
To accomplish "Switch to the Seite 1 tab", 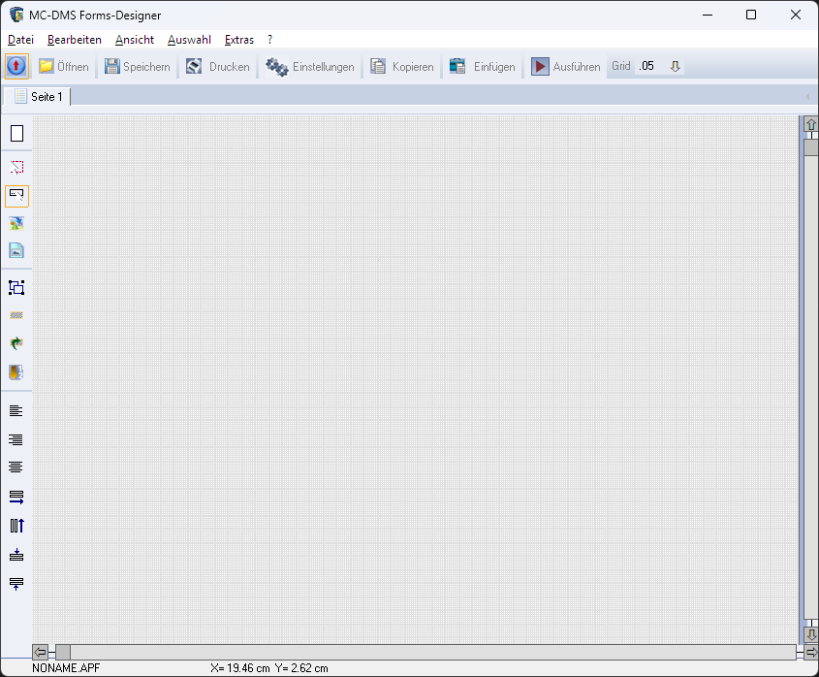I will click(x=38, y=97).
